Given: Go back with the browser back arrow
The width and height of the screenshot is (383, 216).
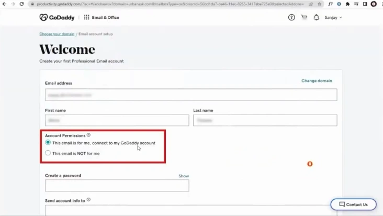Looking at the screenshot, I should coord(4,4).
